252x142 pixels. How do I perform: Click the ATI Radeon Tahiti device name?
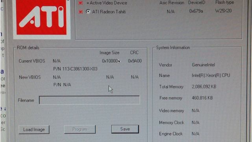click(109, 12)
